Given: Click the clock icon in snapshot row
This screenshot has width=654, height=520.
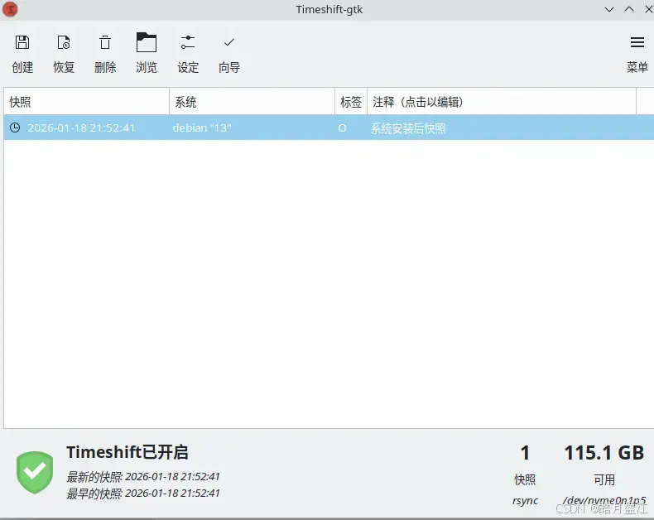Looking at the screenshot, I should (x=15, y=128).
